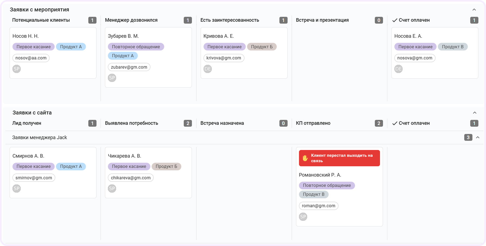
Task: Click the nosov@aa.com email chip
Action: pyautogui.click(x=31, y=58)
